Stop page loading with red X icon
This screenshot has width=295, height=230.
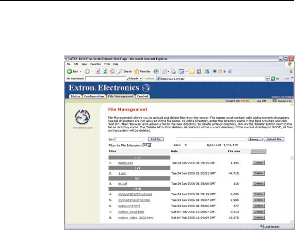click(98, 72)
